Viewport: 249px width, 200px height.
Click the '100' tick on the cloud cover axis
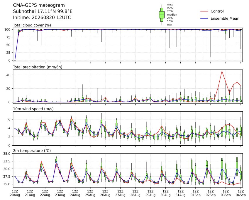point(7,30)
